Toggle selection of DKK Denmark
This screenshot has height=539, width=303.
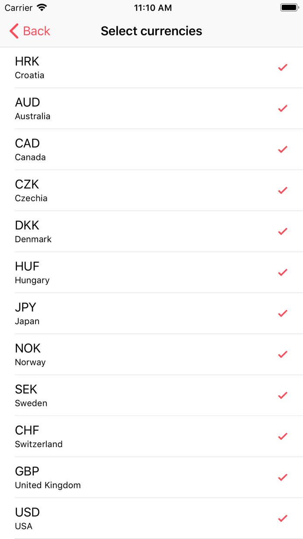coord(151,231)
